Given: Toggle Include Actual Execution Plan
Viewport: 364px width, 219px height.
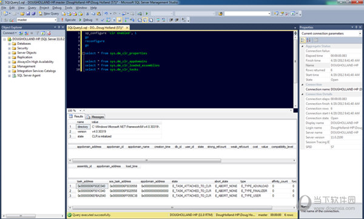Looking at the screenshot, I should point(126,20).
